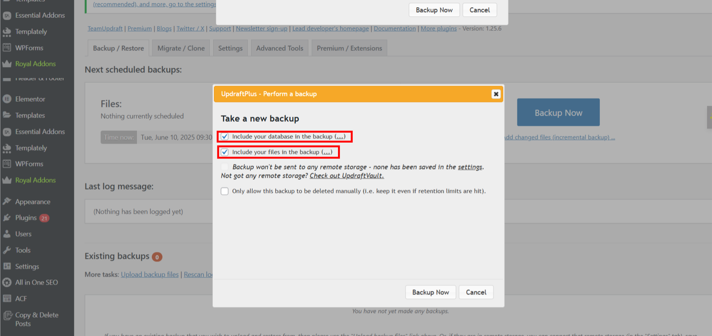This screenshot has width=712, height=336.
Task: Open the Blogs link
Action: 164,28
